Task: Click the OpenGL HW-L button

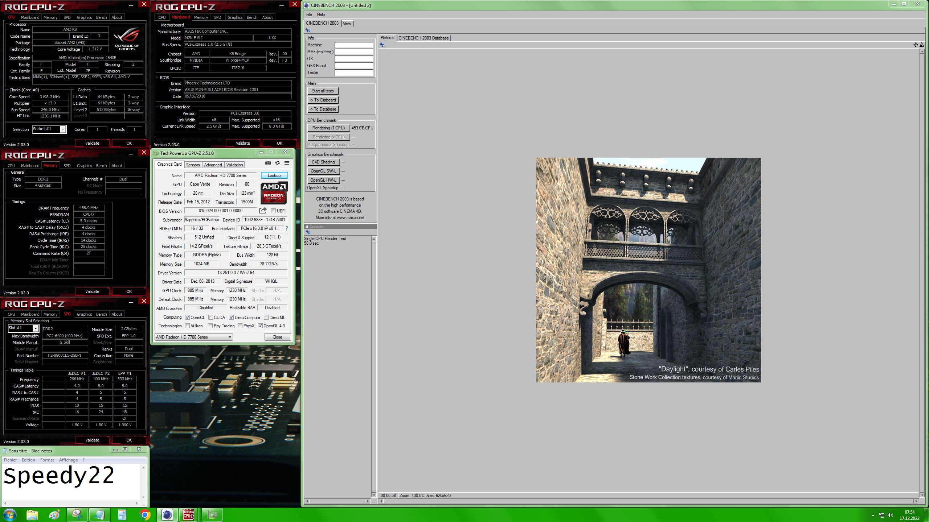Action: coord(323,180)
